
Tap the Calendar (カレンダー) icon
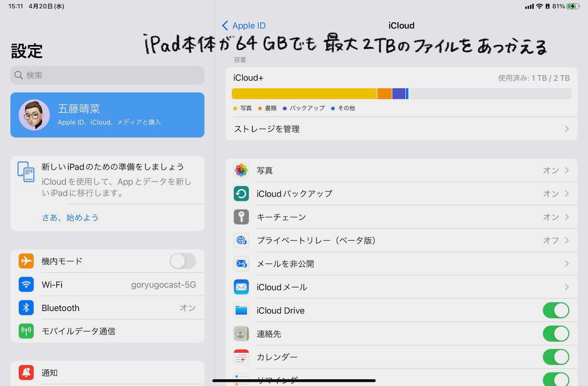click(x=241, y=357)
